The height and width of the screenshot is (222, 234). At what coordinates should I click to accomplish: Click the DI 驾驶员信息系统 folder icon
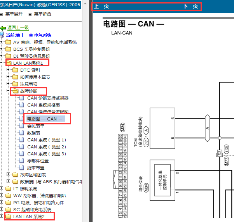(x=8, y=56)
